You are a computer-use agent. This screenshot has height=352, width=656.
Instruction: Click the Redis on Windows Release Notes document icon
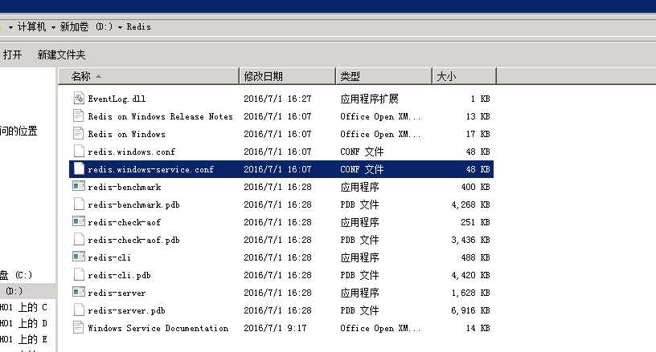(x=78, y=116)
